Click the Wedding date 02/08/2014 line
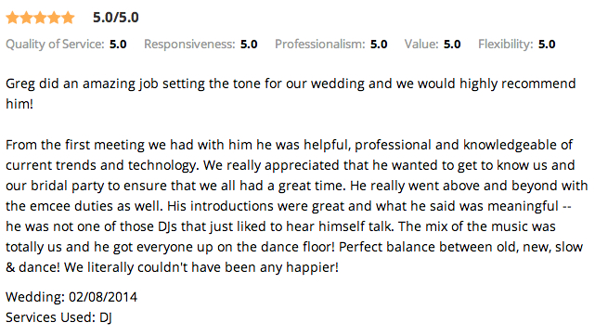Image resolution: width=595 pixels, height=335 pixels. click(71, 297)
